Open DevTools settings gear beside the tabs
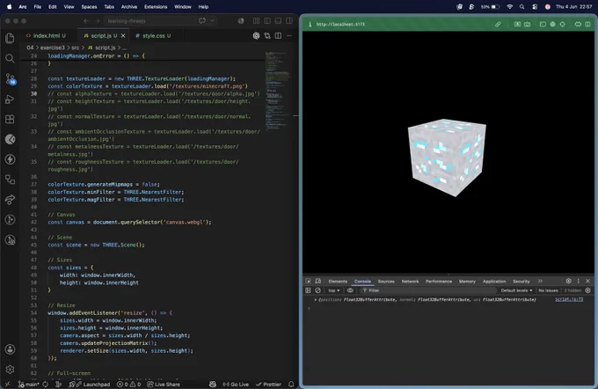 click(x=569, y=281)
